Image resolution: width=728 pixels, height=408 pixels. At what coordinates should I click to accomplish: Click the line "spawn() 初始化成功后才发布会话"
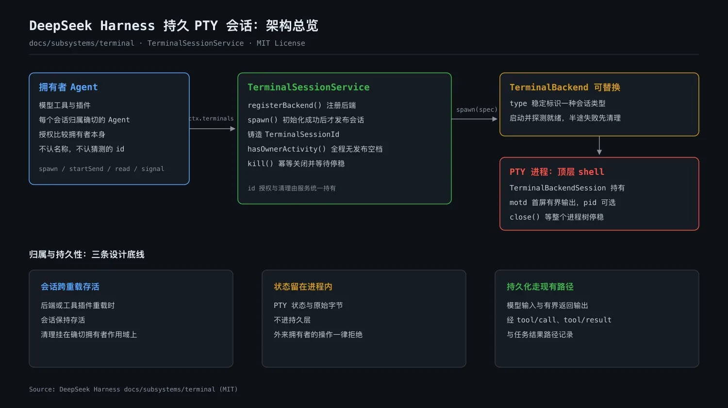[x=306, y=120]
